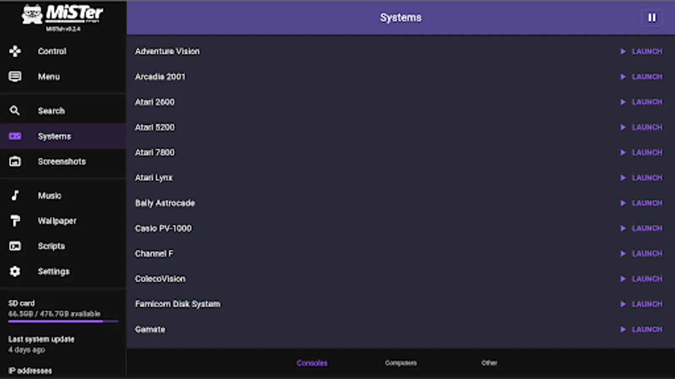Click the Search magnifier icon
Viewport: 675px width, 379px height.
point(15,110)
